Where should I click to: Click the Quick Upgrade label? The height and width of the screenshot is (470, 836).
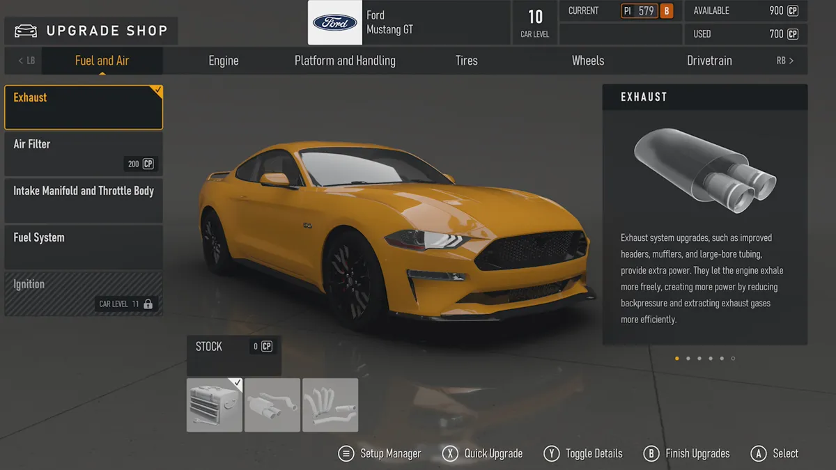pyautogui.click(x=493, y=454)
